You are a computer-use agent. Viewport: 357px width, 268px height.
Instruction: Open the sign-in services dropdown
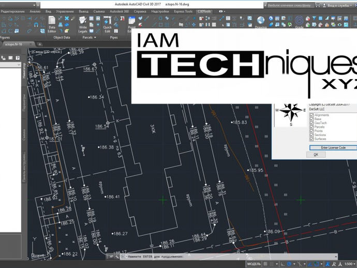click(351, 5)
